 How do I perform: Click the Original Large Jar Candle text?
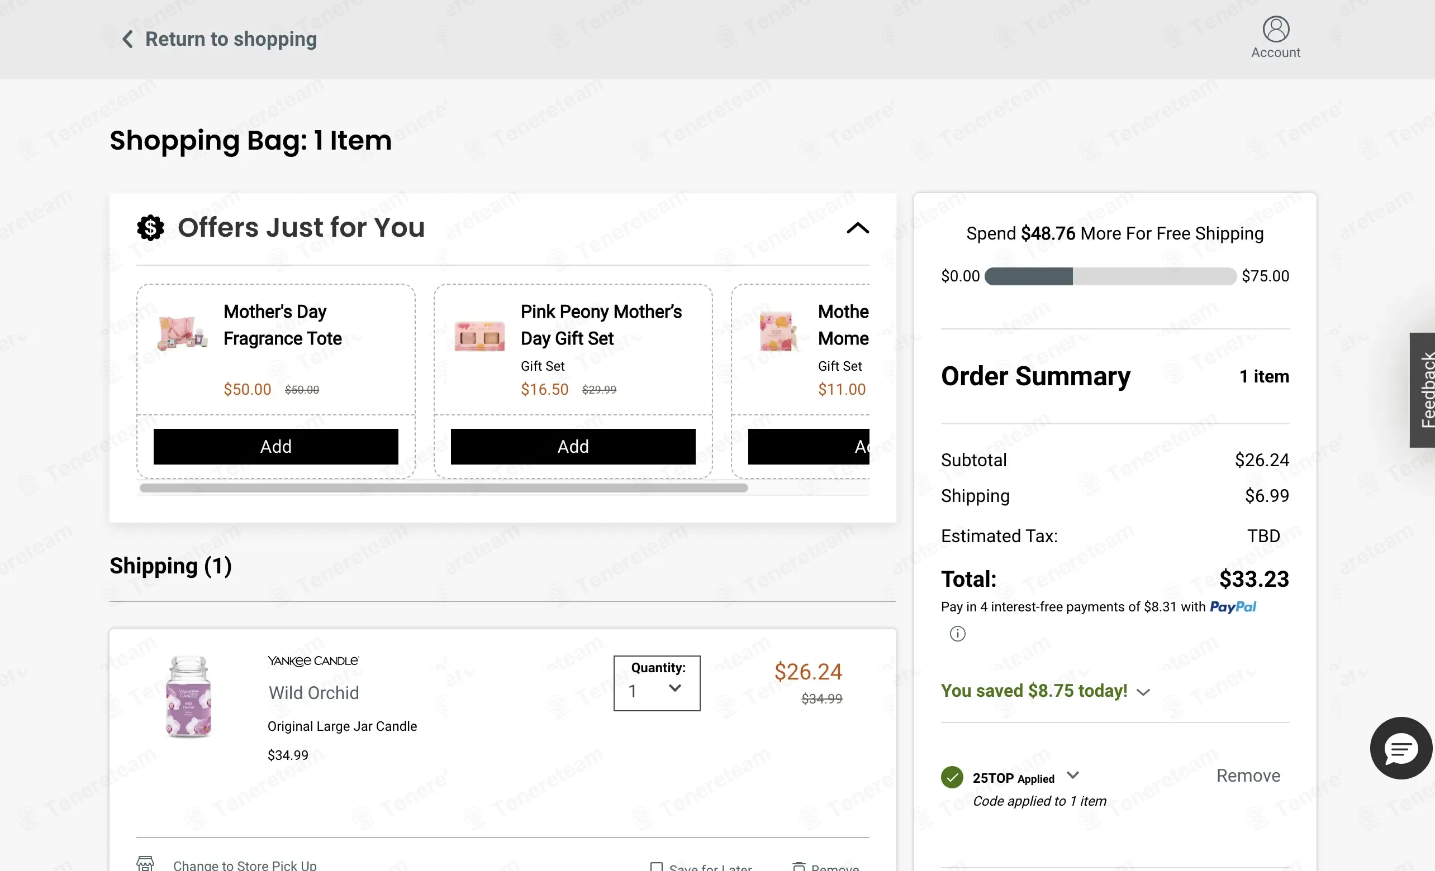pyautogui.click(x=342, y=726)
